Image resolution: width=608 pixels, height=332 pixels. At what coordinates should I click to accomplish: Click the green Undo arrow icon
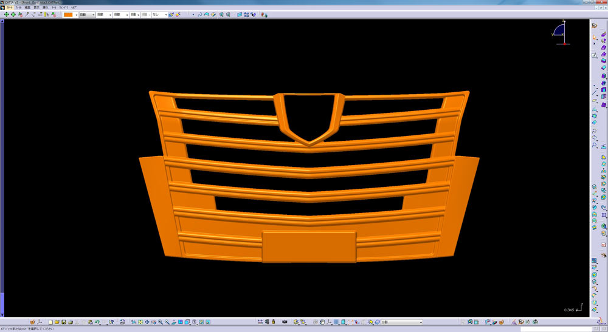[97, 322]
